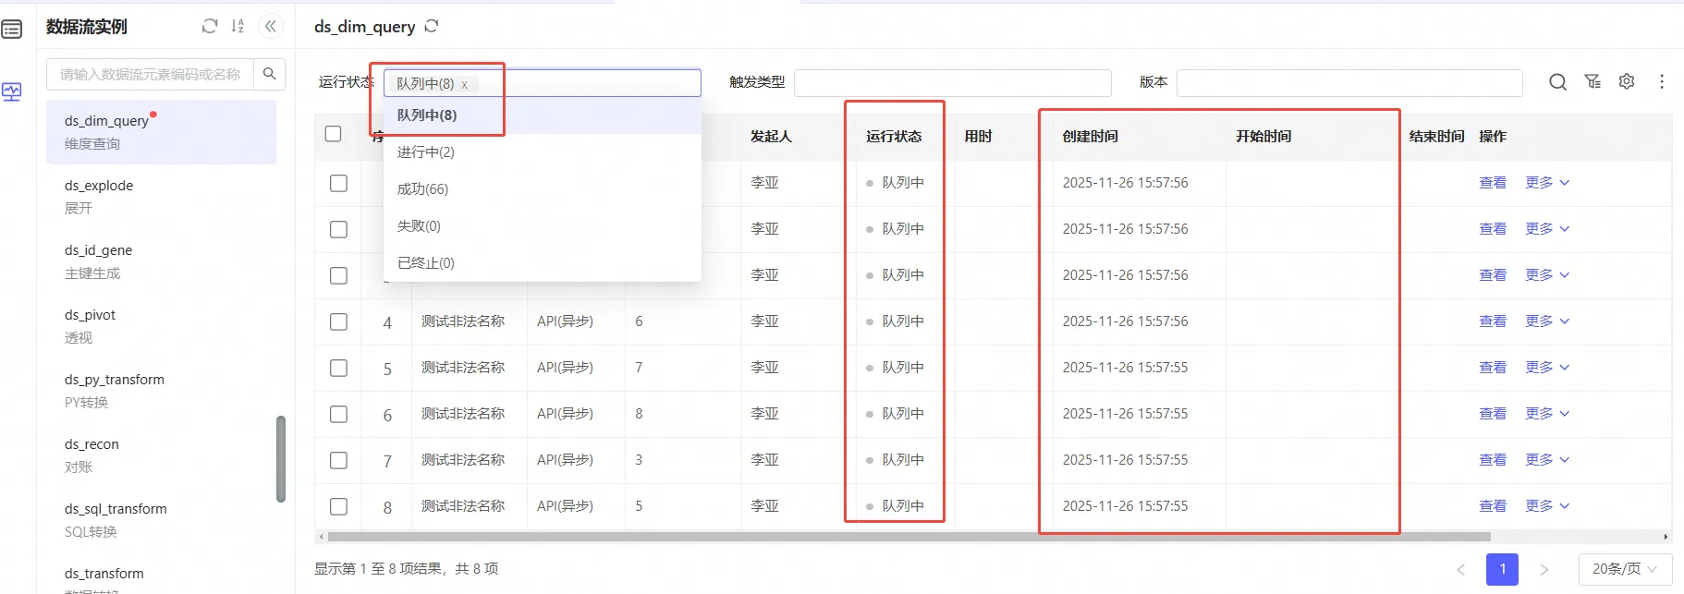This screenshot has width=1684, height=594.
Task: Click the query search icon in toolbar
Action: point(1557,82)
